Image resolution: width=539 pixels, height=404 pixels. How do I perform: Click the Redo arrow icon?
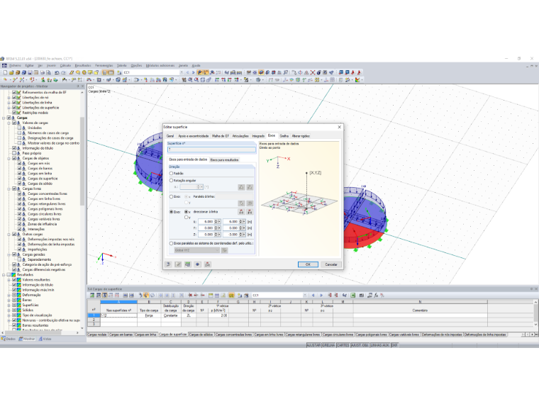(x=63, y=72)
